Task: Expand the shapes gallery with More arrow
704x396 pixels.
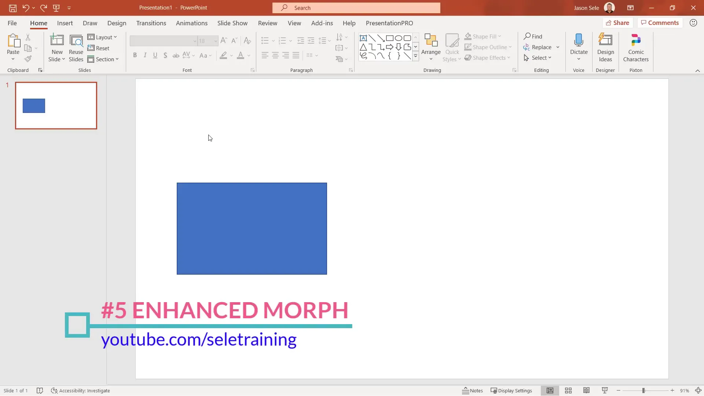Action: (416, 56)
